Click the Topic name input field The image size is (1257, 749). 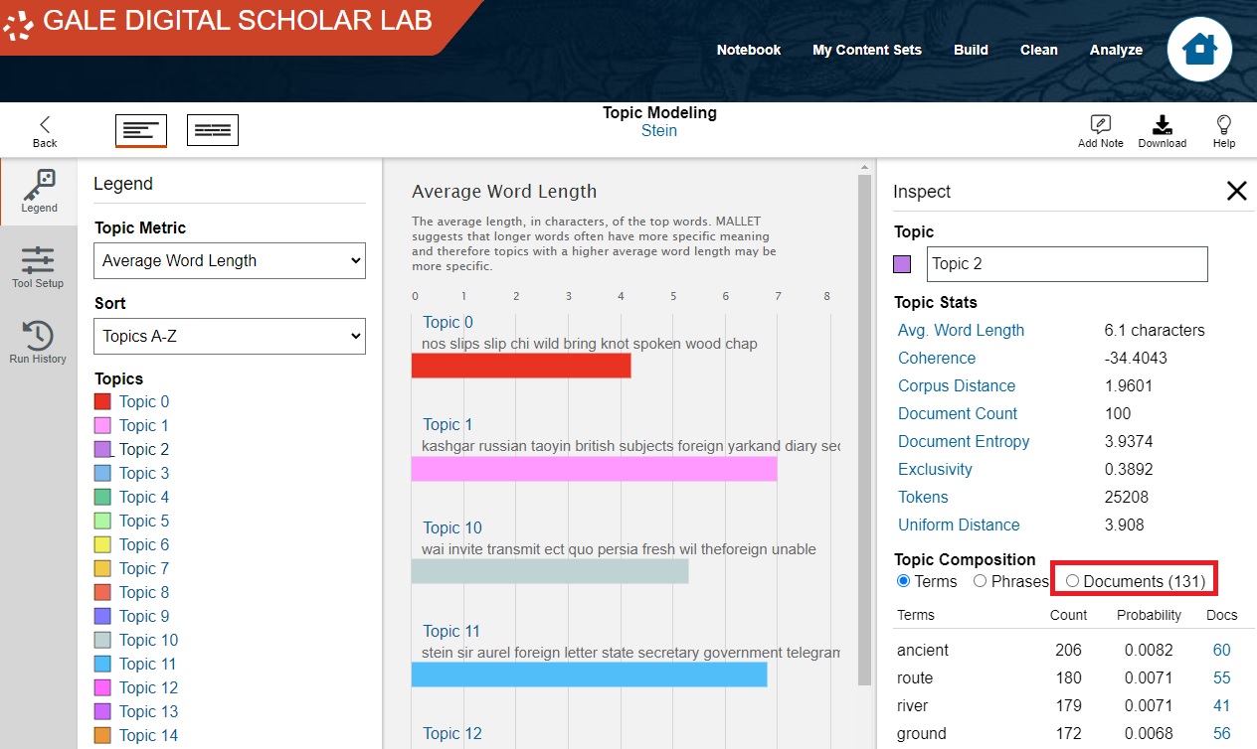pos(1067,264)
